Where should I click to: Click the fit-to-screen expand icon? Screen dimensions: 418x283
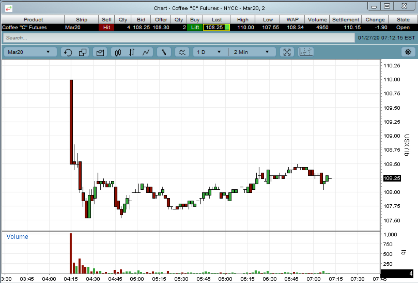pos(287,52)
